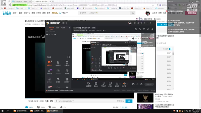The height and width of the screenshot is (113, 201).
Task: Open the recommended Fire Emblem video thumbnail
Action: click(145, 98)
